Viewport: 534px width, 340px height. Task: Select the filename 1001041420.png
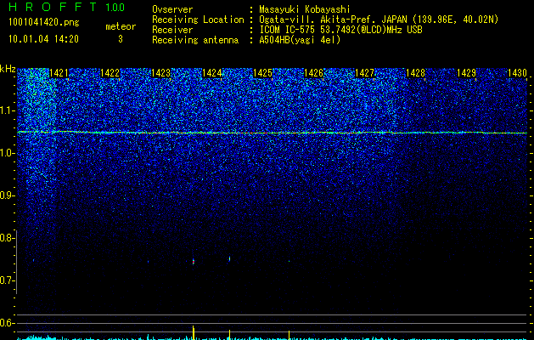(43, 23)
